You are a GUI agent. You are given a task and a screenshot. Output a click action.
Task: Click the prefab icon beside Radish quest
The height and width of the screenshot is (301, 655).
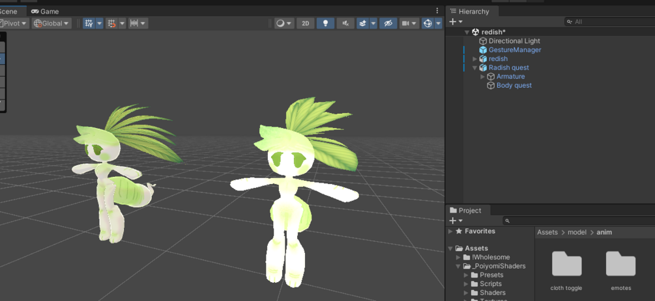[483, 68]
